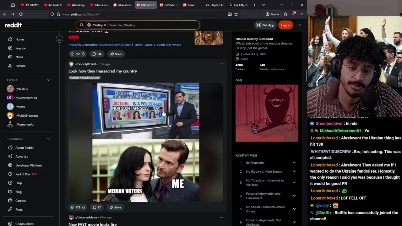402x226 pixels.
Task: Open r/LivestreamFail from recent list
Action: pos(26,98)
